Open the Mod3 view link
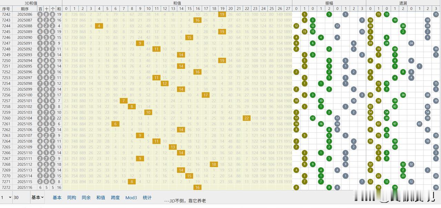This screenshot has height=208, width=441. coord(131,198)
